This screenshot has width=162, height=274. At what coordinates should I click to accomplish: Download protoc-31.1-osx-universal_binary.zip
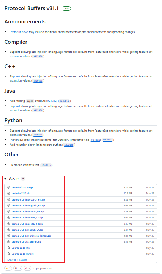(x=31, y=236)
